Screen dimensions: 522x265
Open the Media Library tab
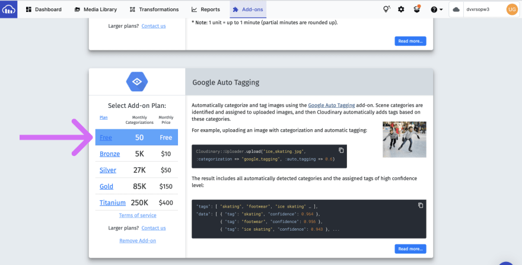pyautogui.click(x=96, y=9)
